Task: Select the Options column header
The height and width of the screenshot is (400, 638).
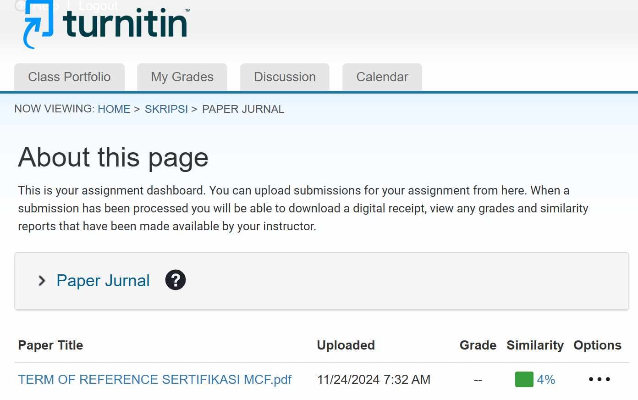Action: 598,345
